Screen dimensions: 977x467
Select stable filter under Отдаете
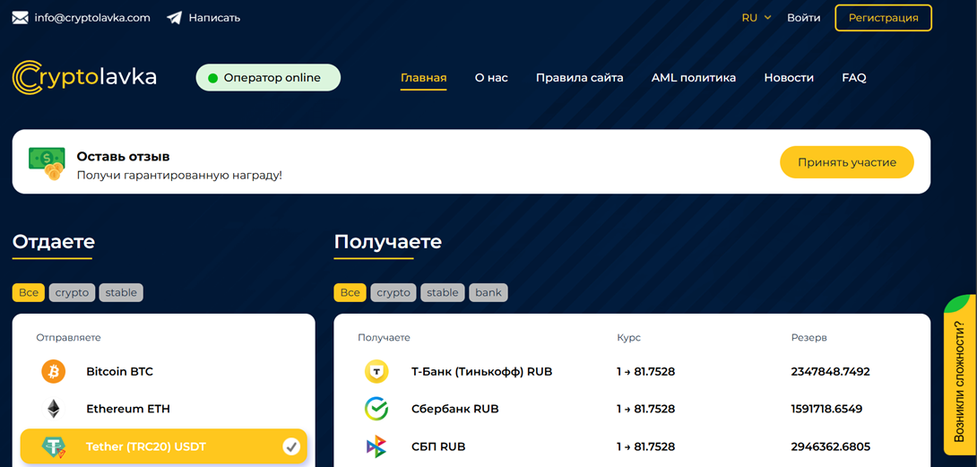(x=121, y=292)
